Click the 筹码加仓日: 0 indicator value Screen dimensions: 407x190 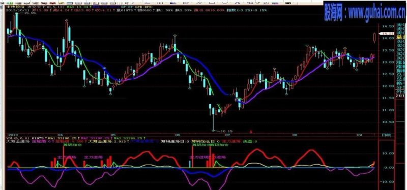coord(206,142)
